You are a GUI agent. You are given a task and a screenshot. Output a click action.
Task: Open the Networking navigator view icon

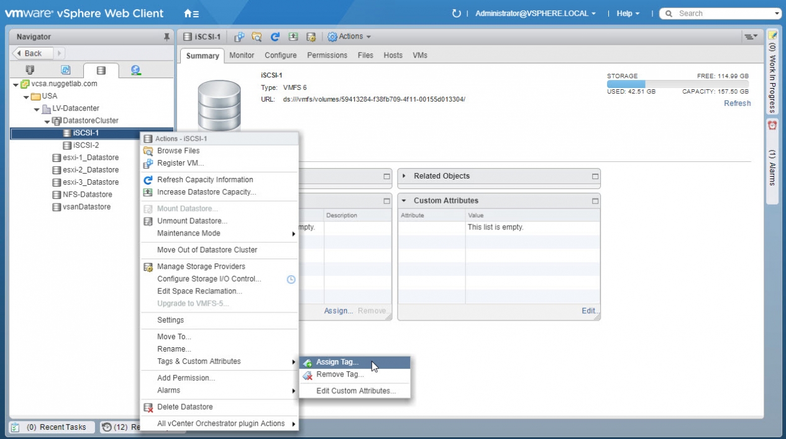click(135, 70)
